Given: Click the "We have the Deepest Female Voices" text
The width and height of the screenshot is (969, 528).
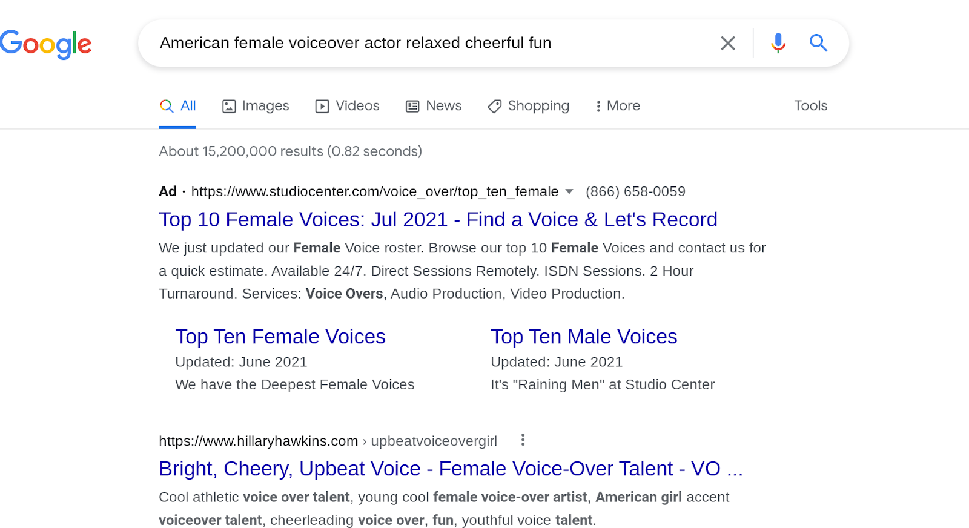Looking at the screenshot, I should click(294, 385).
